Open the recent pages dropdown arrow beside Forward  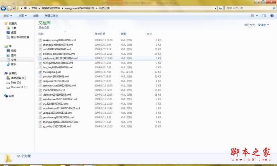click(x=14, y=8)
